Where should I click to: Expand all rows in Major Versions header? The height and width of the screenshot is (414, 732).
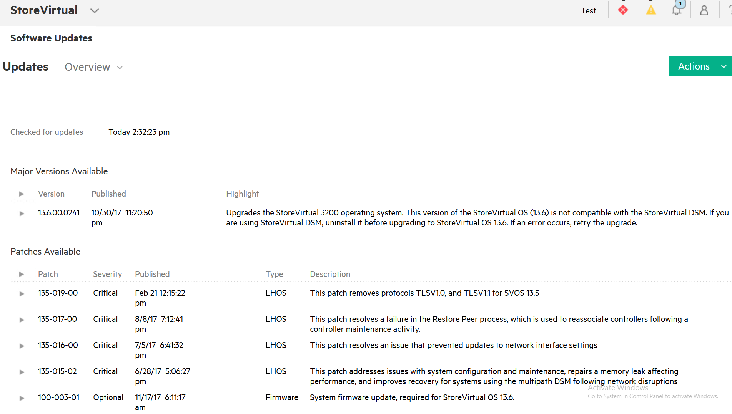22,194
